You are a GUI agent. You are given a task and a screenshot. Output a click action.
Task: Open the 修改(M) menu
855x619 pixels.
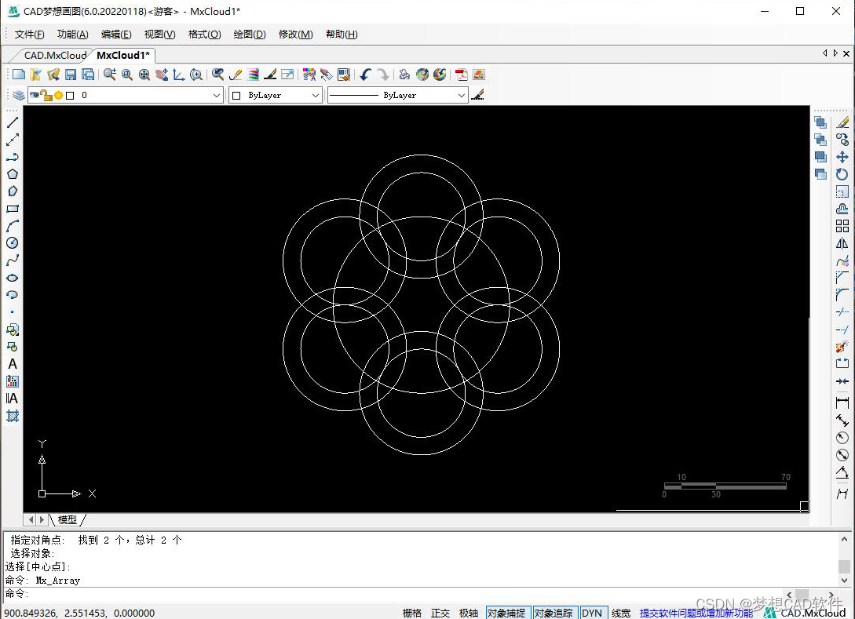point(295,35)
